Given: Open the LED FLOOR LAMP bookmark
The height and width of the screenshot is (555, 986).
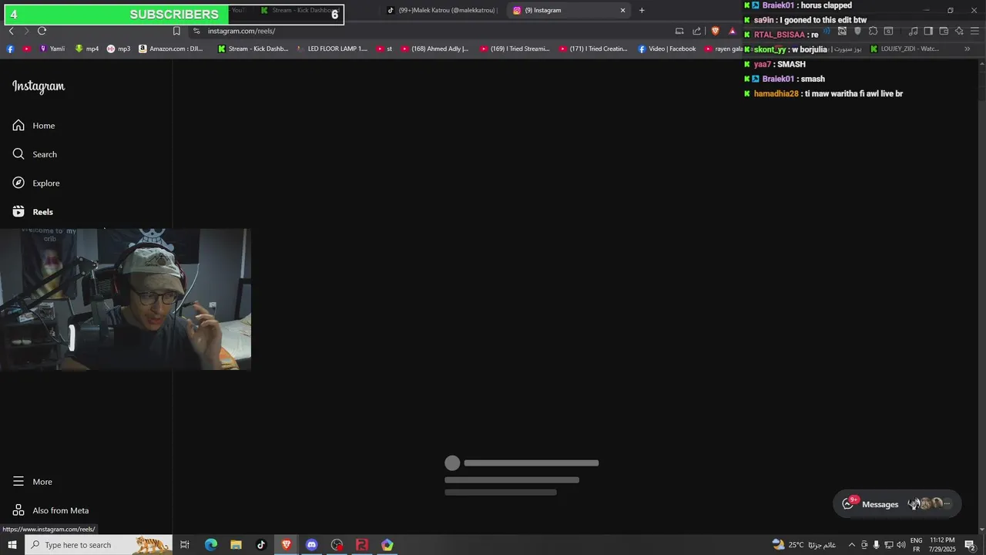Looking at the screenshot, I should tap(332, 49).
